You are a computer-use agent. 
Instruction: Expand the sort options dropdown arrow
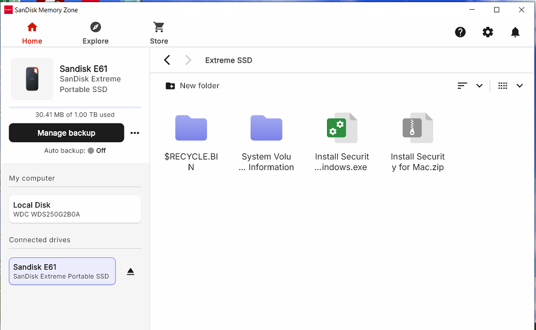(x=479, y=86)
